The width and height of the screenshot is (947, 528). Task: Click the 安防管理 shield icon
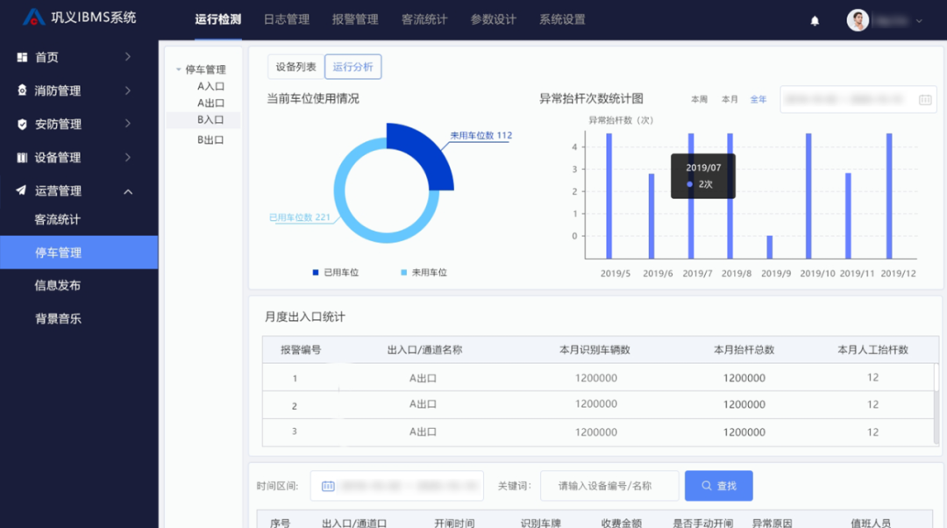point(22,124)
